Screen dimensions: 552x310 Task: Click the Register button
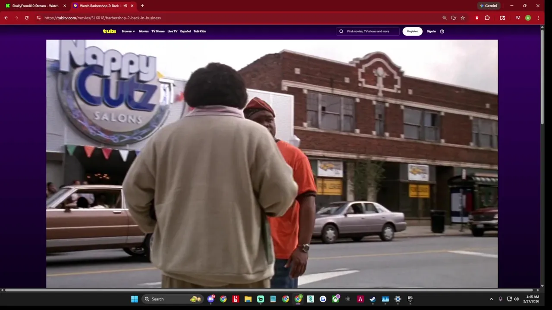point(412,31)
